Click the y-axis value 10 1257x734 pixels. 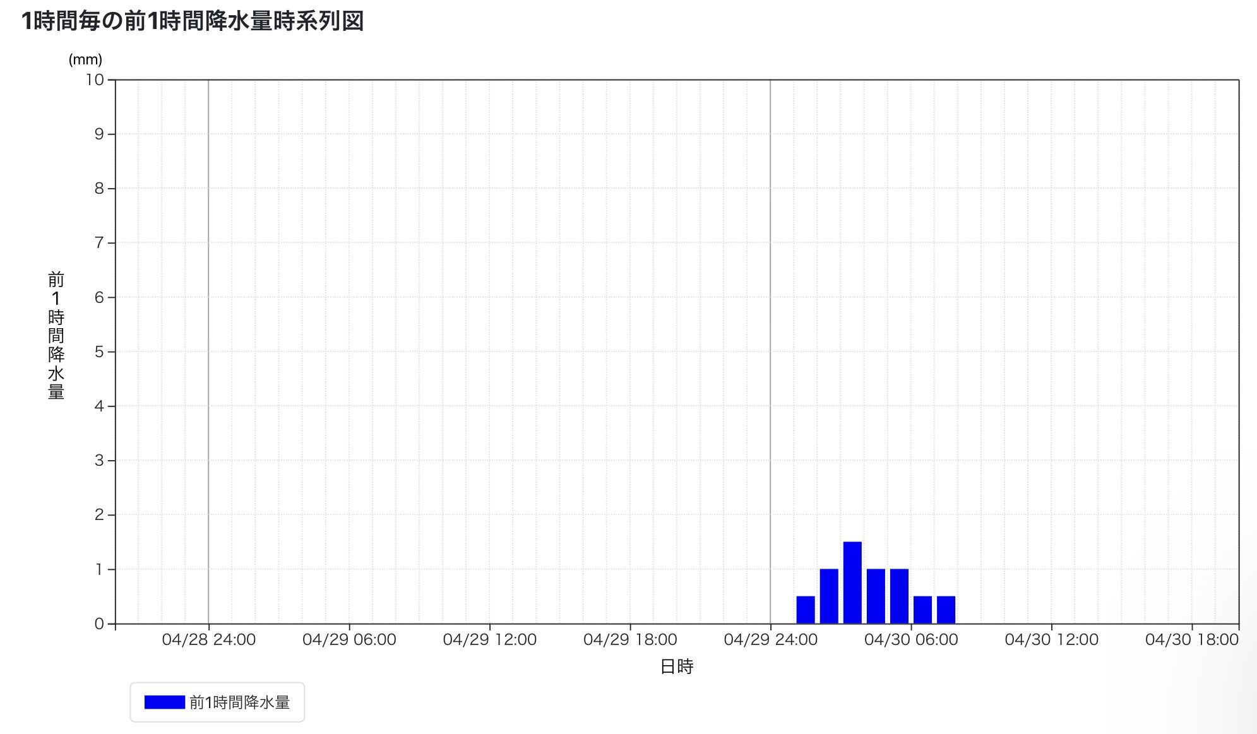tap(95, 80)
